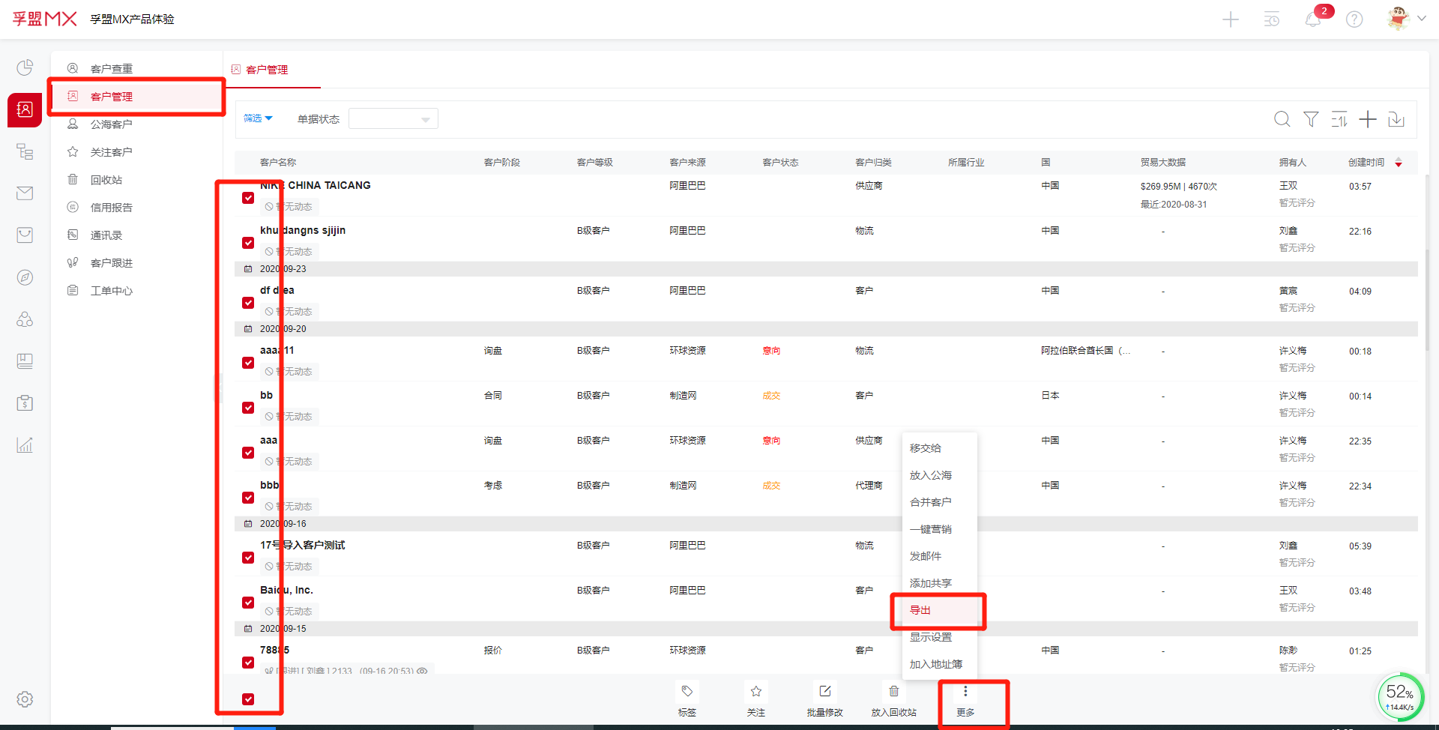
Task: Open the 单据状态 dropdown box
Action: click(393, 119)
